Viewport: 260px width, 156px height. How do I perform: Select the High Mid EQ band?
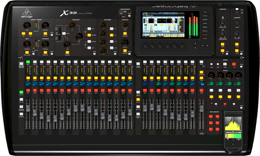coord(89,35)
